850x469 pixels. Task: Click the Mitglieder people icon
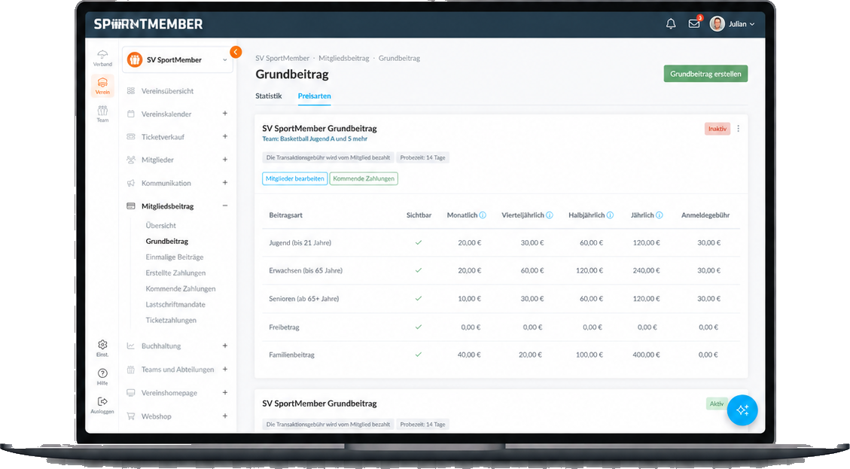(x=131, y=160)
